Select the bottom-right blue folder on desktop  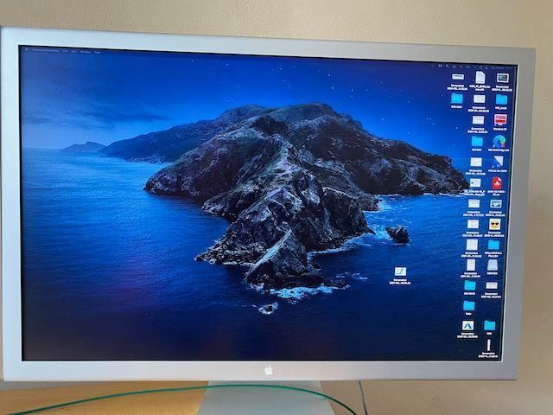[x=490, y=326]
